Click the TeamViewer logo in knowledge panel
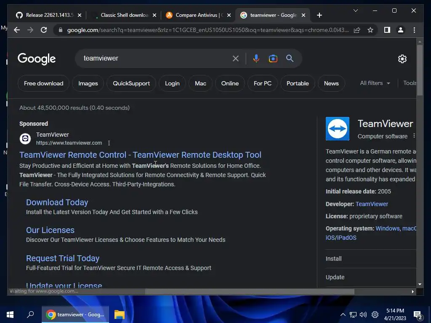Viewport: 431px width, 323px height. coord(338,129)
